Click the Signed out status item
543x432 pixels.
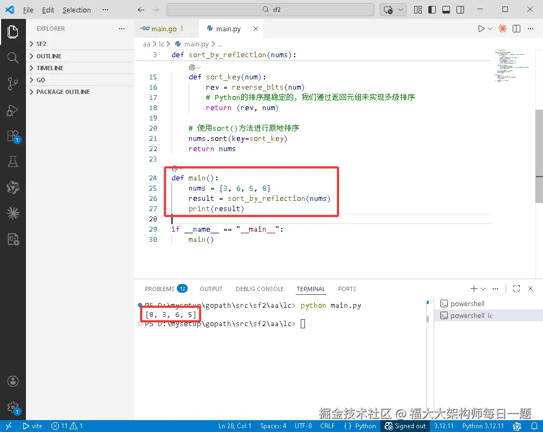405,426
